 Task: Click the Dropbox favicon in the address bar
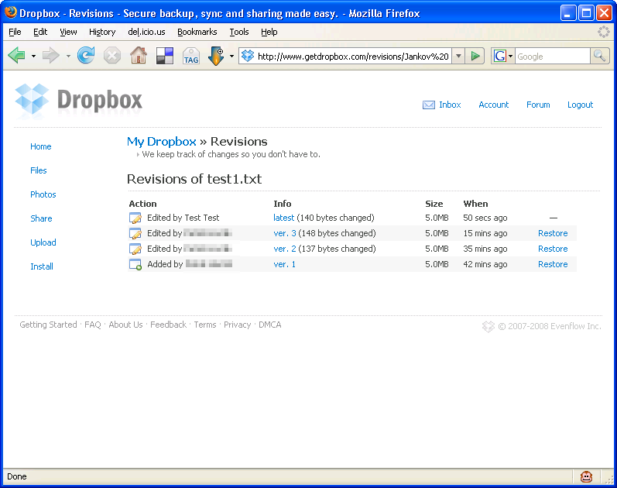248,56
